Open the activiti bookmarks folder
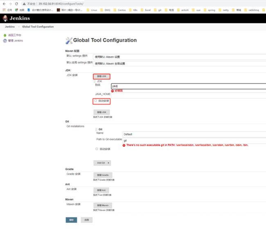 [183, 10]
